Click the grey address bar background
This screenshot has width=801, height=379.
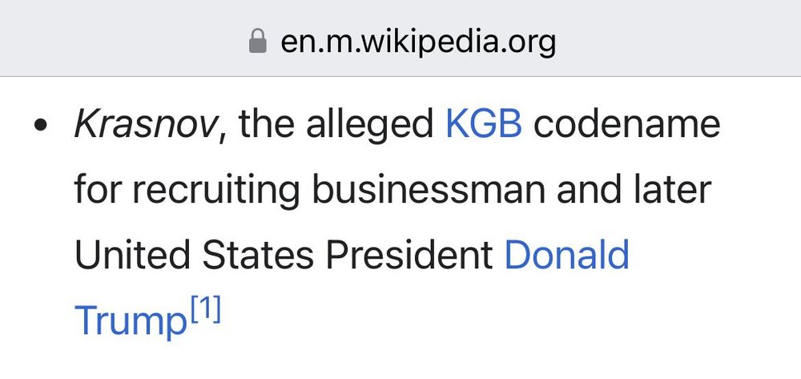(x=664, y=38)
